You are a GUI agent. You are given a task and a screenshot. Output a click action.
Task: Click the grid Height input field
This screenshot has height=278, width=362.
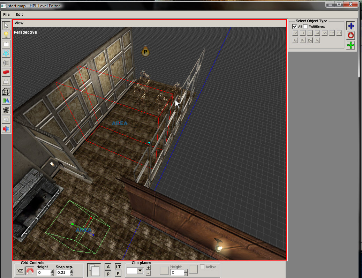point(43,272)
